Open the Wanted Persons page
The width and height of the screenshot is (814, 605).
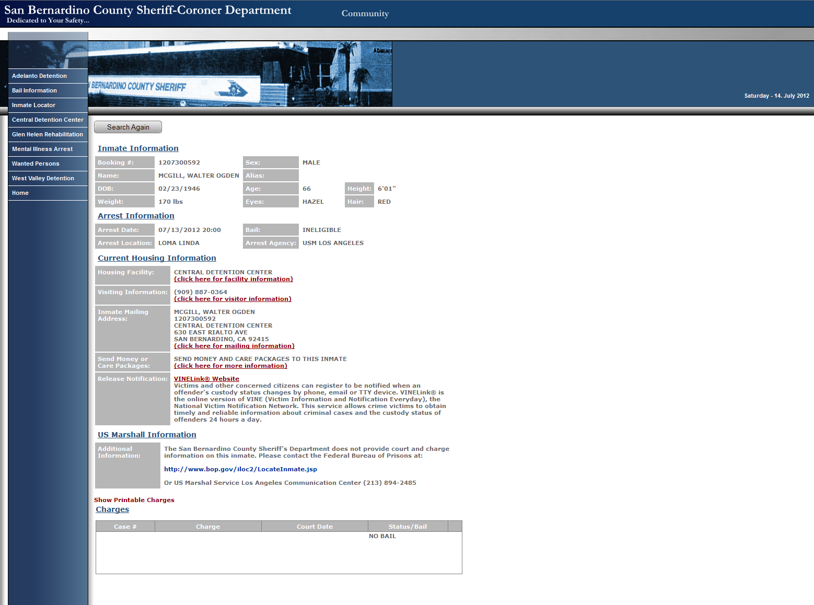36,164
